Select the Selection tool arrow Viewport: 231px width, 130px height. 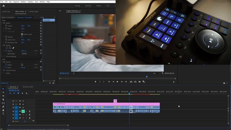tap(3, 89)
